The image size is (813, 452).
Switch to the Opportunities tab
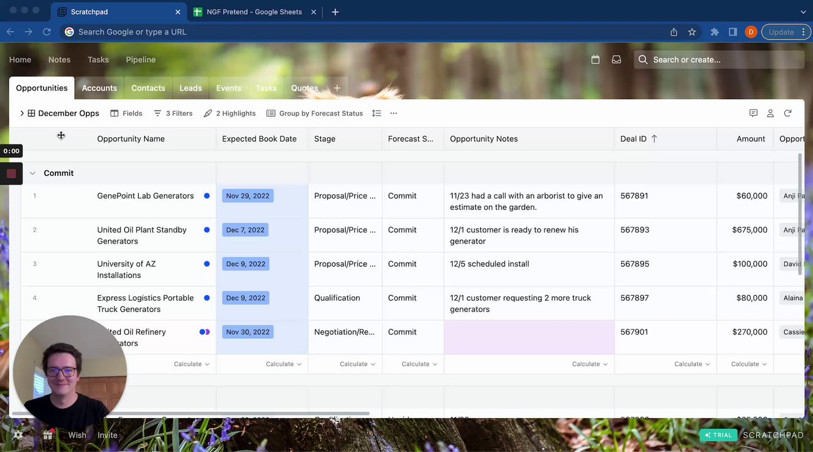[41, 88]
